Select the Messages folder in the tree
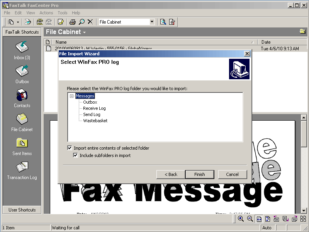The width and height of the screenshot is (309, 232). [85, 96]
